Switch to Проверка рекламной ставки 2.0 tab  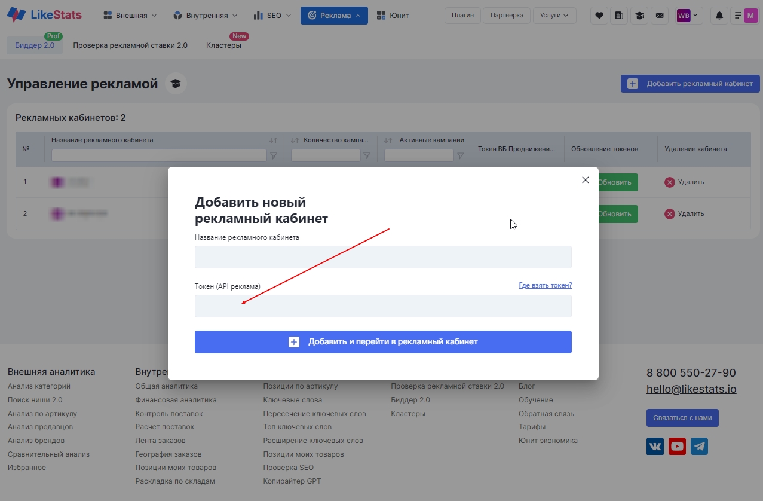pyautogui.click(x=130, y=45)
